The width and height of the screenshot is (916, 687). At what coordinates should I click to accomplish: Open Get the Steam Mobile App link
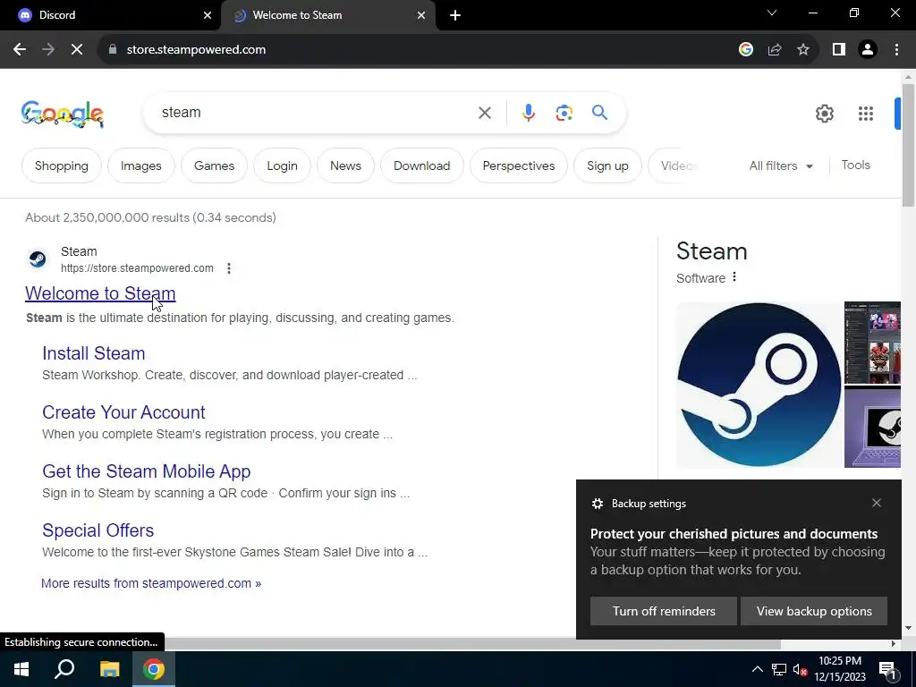(x=146, y=471)
